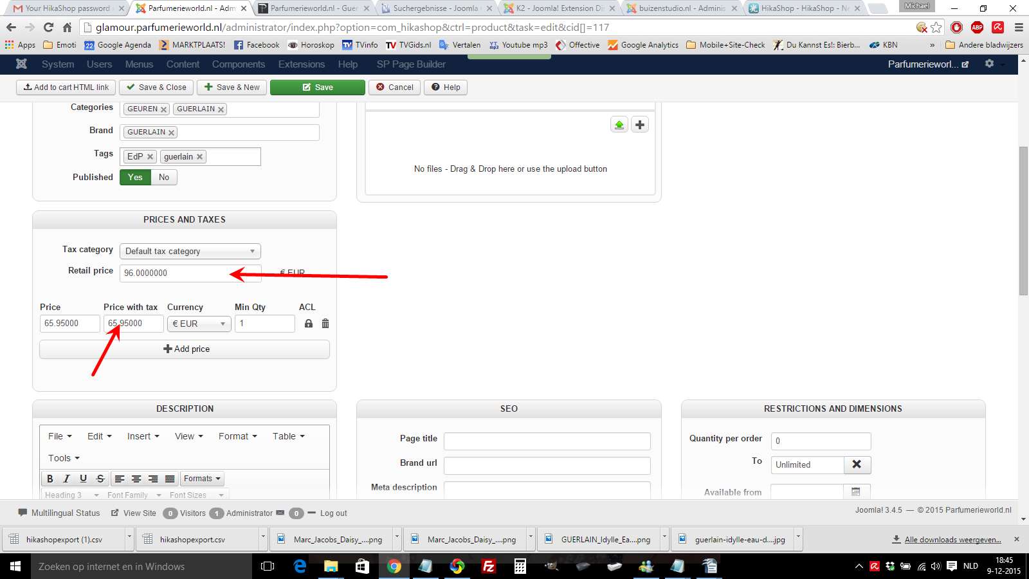1029x579 pixels.
Task: Show hidden bookmarks with the » chevron
Action: pos(932,45)
